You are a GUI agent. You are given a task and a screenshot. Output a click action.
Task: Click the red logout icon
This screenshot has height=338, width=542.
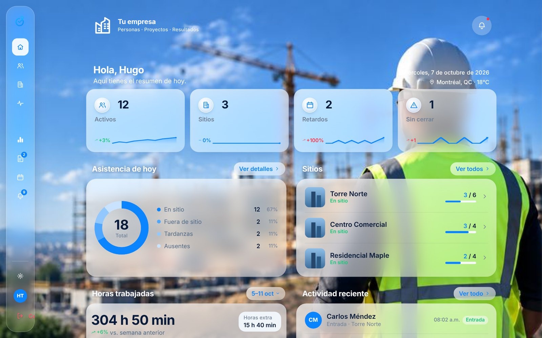tap(20, 316)
